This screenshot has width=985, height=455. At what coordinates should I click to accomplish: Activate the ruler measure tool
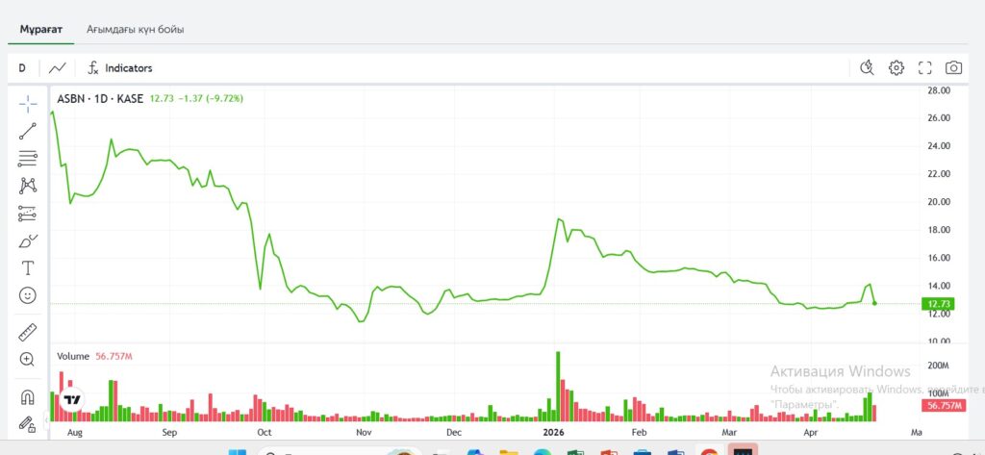pyautogui.click(x=28, y=332)
